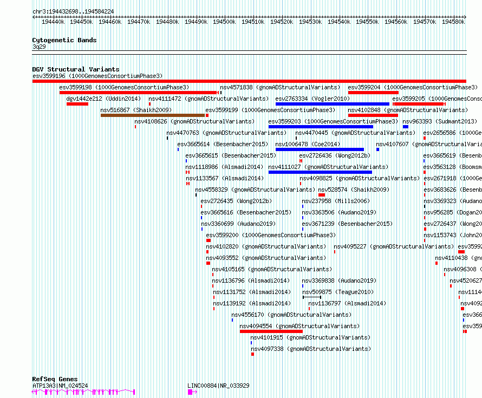Open esv2726435 (Wong2012b) label
This screenshot has height=398, width=482.
(236, 201)
